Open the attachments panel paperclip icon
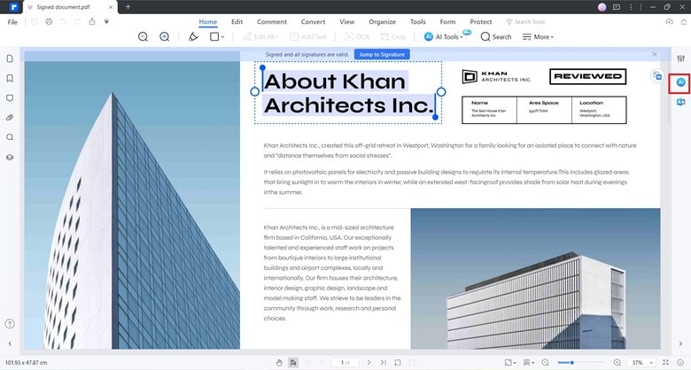 pos(10,118)
